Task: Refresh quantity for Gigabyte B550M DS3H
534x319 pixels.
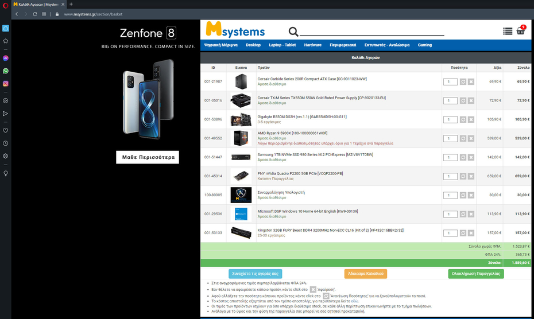Action: tap(463, 119)
